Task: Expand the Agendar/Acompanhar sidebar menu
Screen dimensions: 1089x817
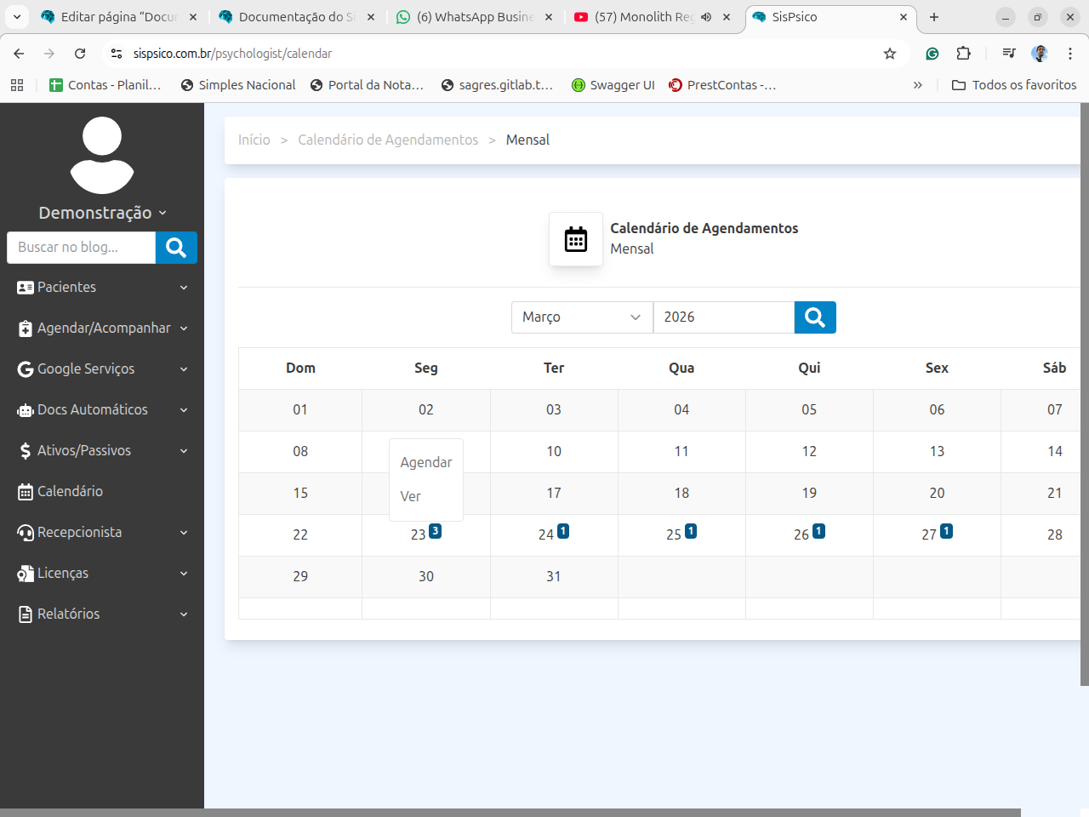Action: click(x=102, y=329)
